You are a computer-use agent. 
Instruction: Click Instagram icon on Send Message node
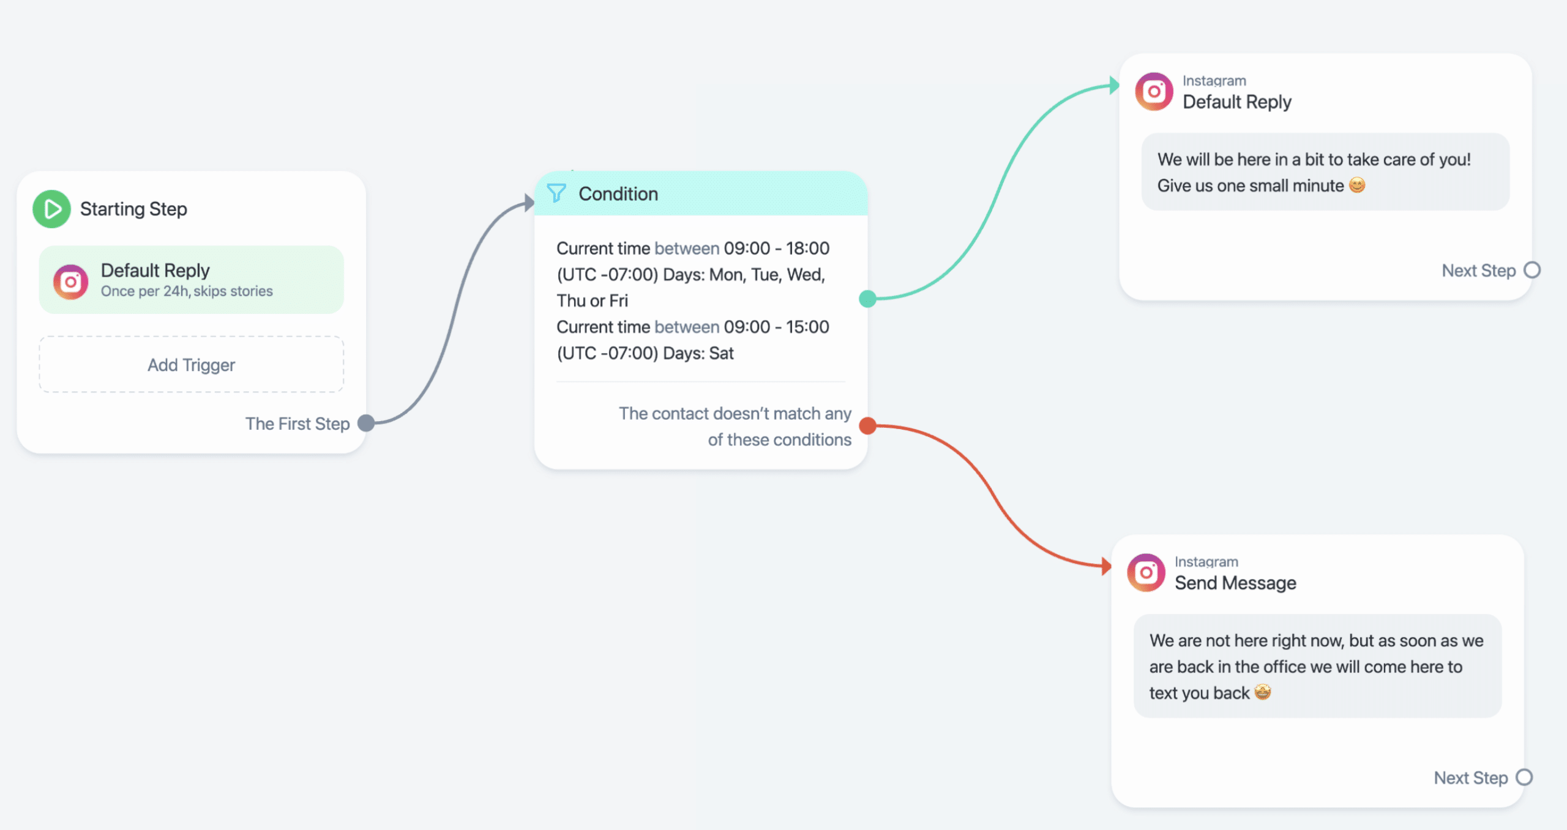click(x=1146, y=573)
